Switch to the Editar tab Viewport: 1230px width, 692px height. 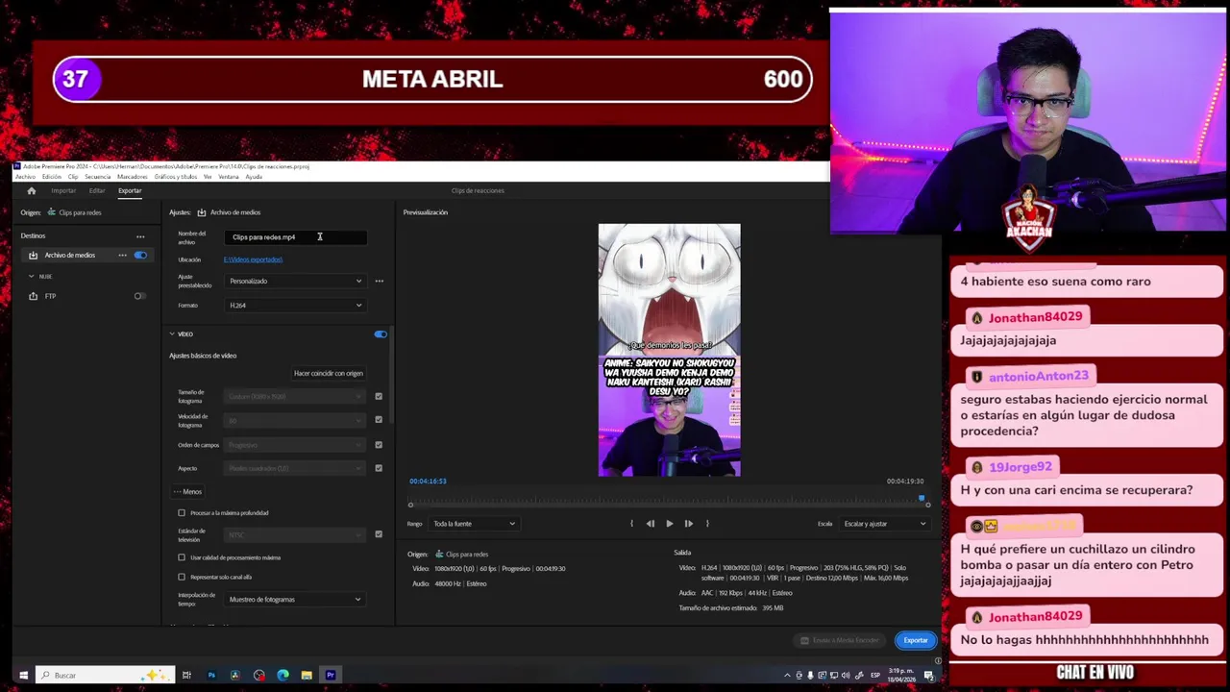point(97,190)
